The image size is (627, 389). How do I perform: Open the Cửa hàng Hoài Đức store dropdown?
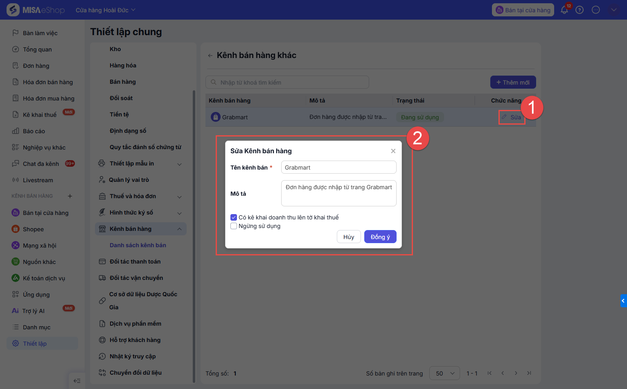click(105, 10)
